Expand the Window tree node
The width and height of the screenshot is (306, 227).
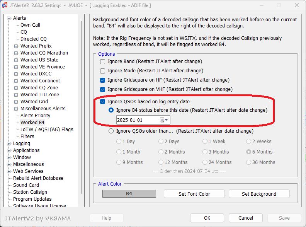click(8, 157)
